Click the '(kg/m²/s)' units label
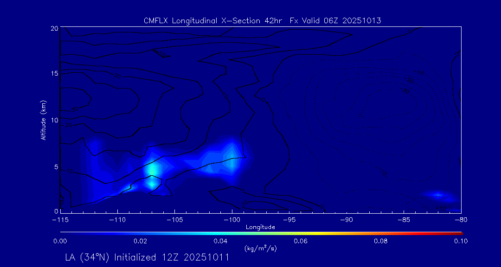This screenshot has height=267, width=501. [x=260, y=248]
